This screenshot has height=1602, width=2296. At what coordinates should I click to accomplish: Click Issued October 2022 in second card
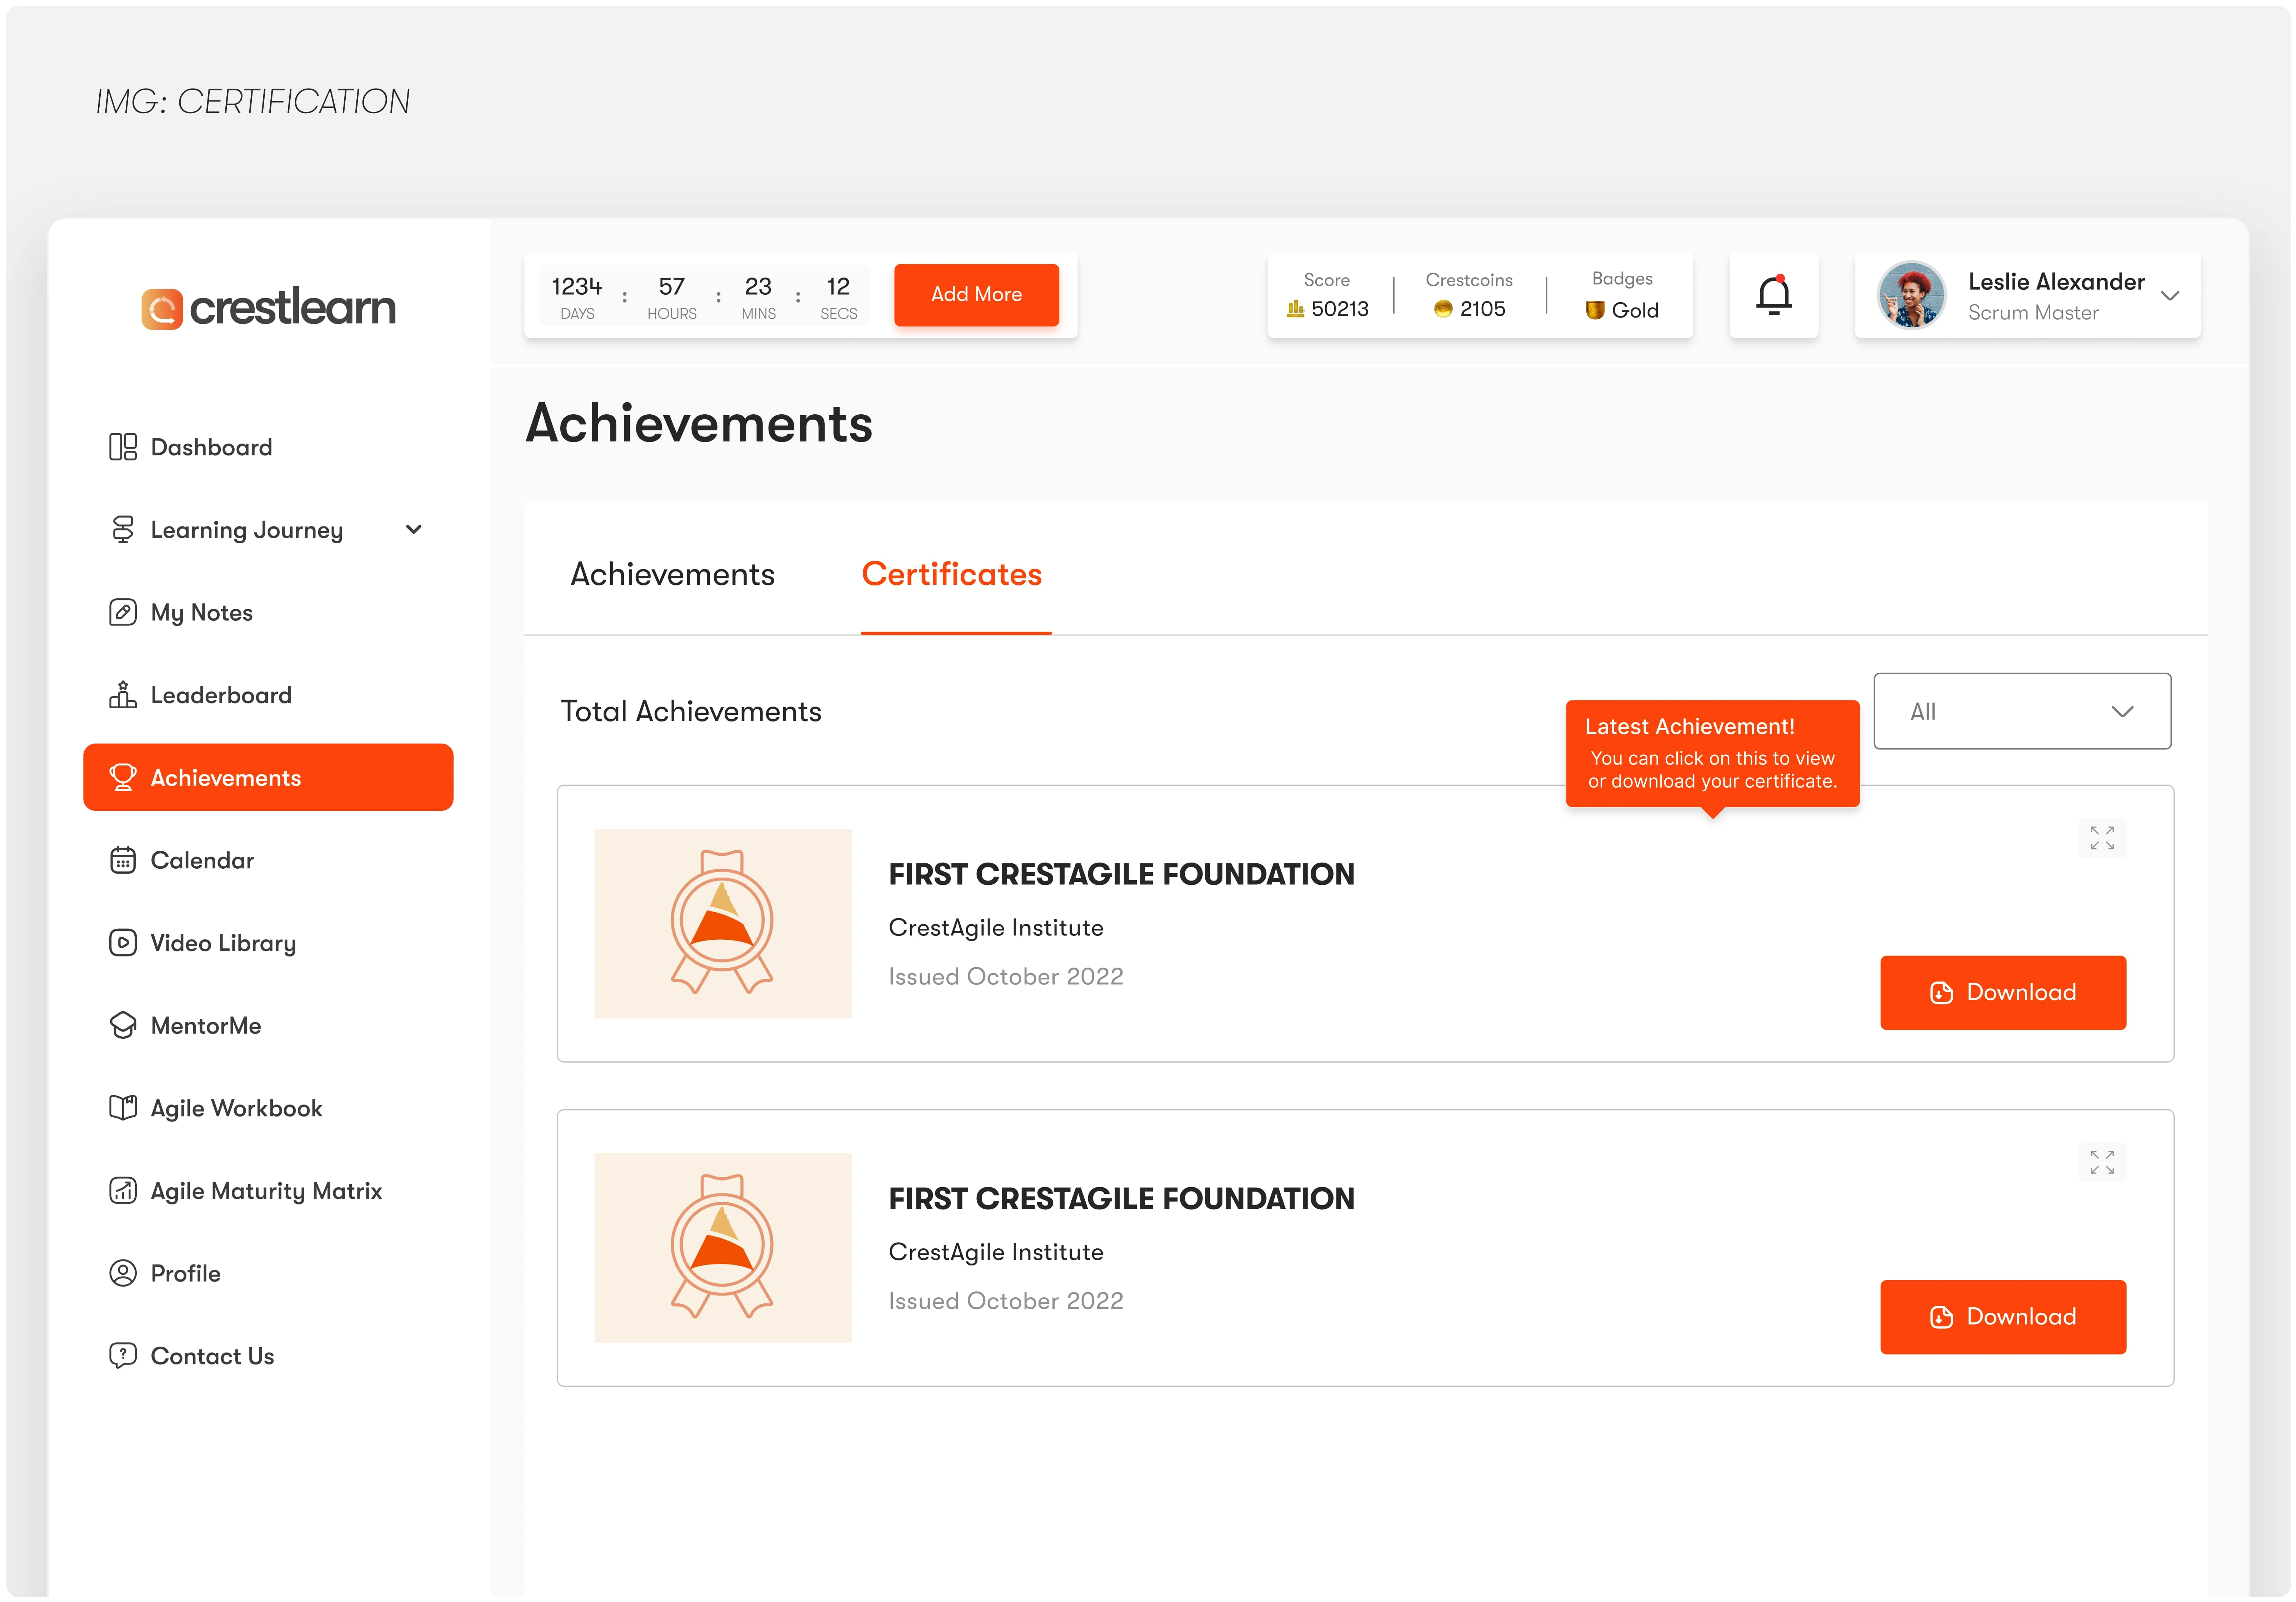tap(1006, 1301)
